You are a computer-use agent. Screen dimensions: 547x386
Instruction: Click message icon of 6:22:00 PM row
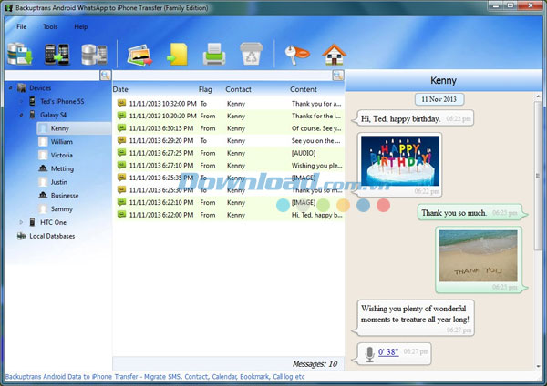click(x=121, y=214)
